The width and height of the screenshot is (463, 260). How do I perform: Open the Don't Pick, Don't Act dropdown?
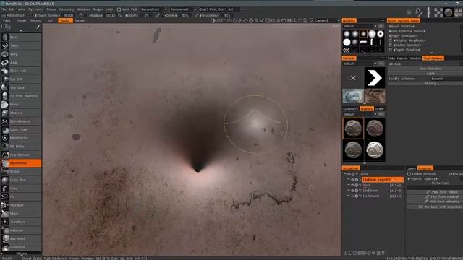[221, 9]
